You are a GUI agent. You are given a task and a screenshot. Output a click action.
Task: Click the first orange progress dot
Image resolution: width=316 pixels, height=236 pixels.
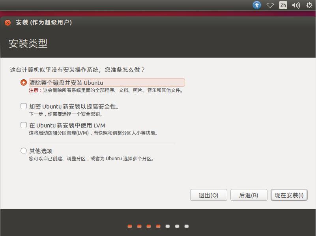pos(130,226)
